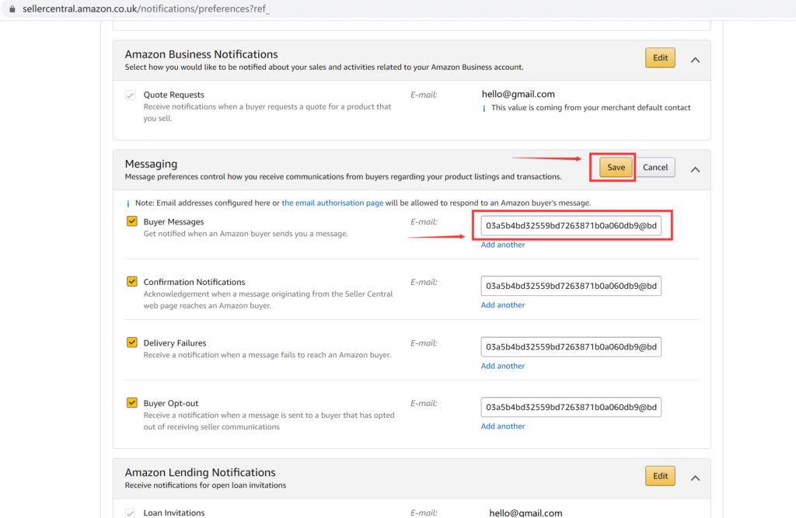Add another email for Buyer Opt-out
796x518 pixels.
coord(503,426)
